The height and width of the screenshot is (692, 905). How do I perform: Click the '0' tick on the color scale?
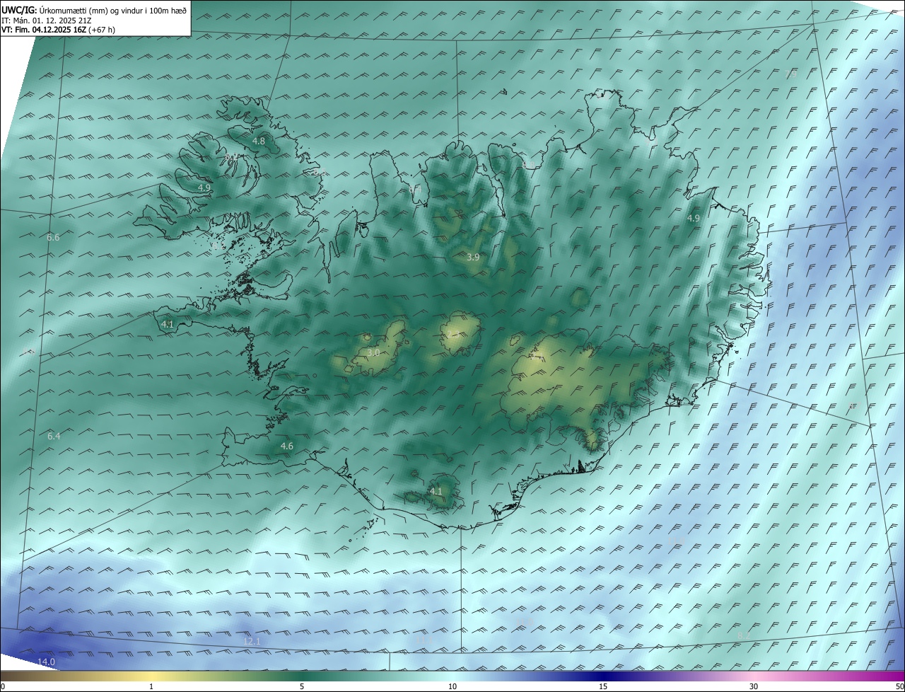click(x=3, y=686)
